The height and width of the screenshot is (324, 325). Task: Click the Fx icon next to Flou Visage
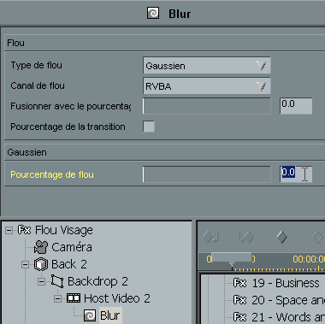24,230
